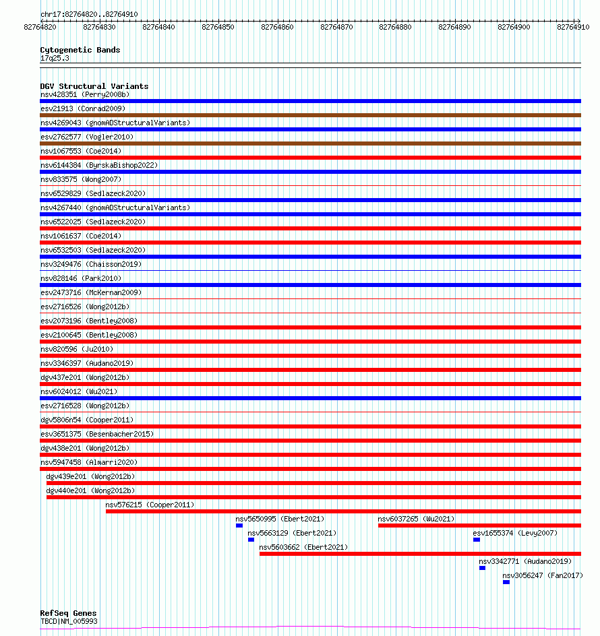Viewport: 600px width, 636px height.
Task: Open dgv437e201 (Wong2012b) label
Action: pos(85,377)
